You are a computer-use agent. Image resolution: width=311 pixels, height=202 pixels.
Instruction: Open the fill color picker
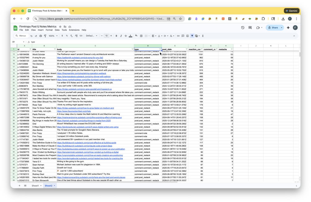click(x=136, y=36)
